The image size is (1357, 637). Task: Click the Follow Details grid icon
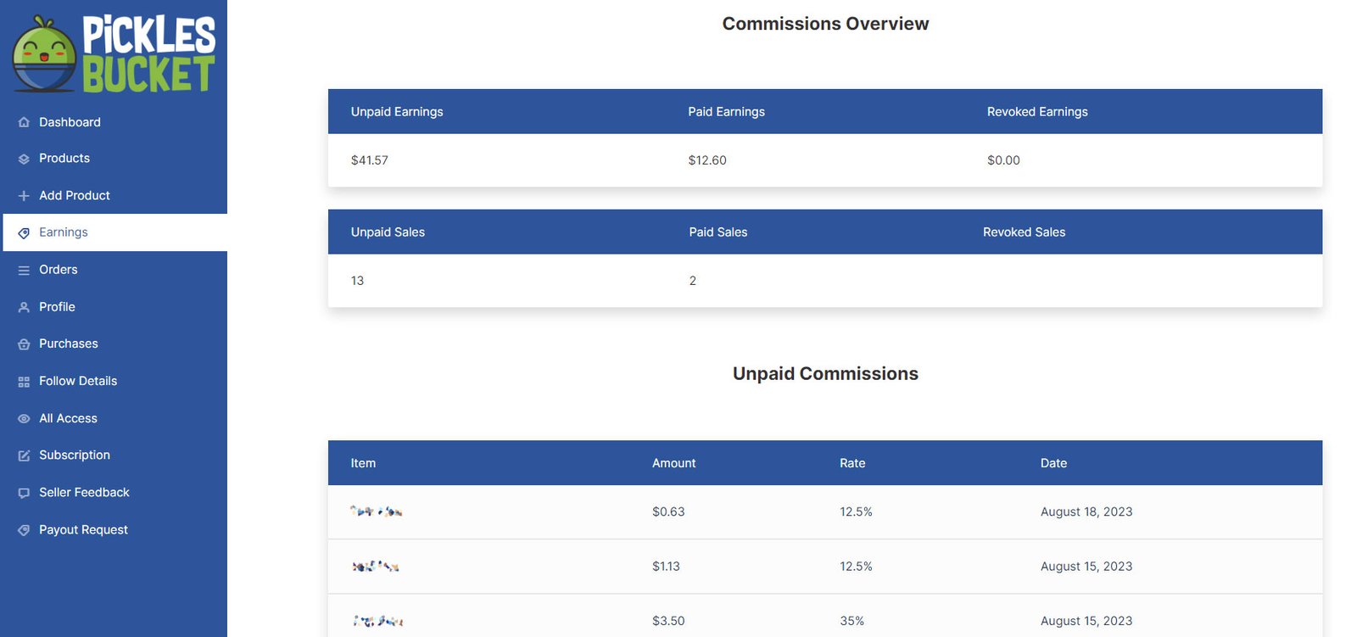[x=24, y=382]
